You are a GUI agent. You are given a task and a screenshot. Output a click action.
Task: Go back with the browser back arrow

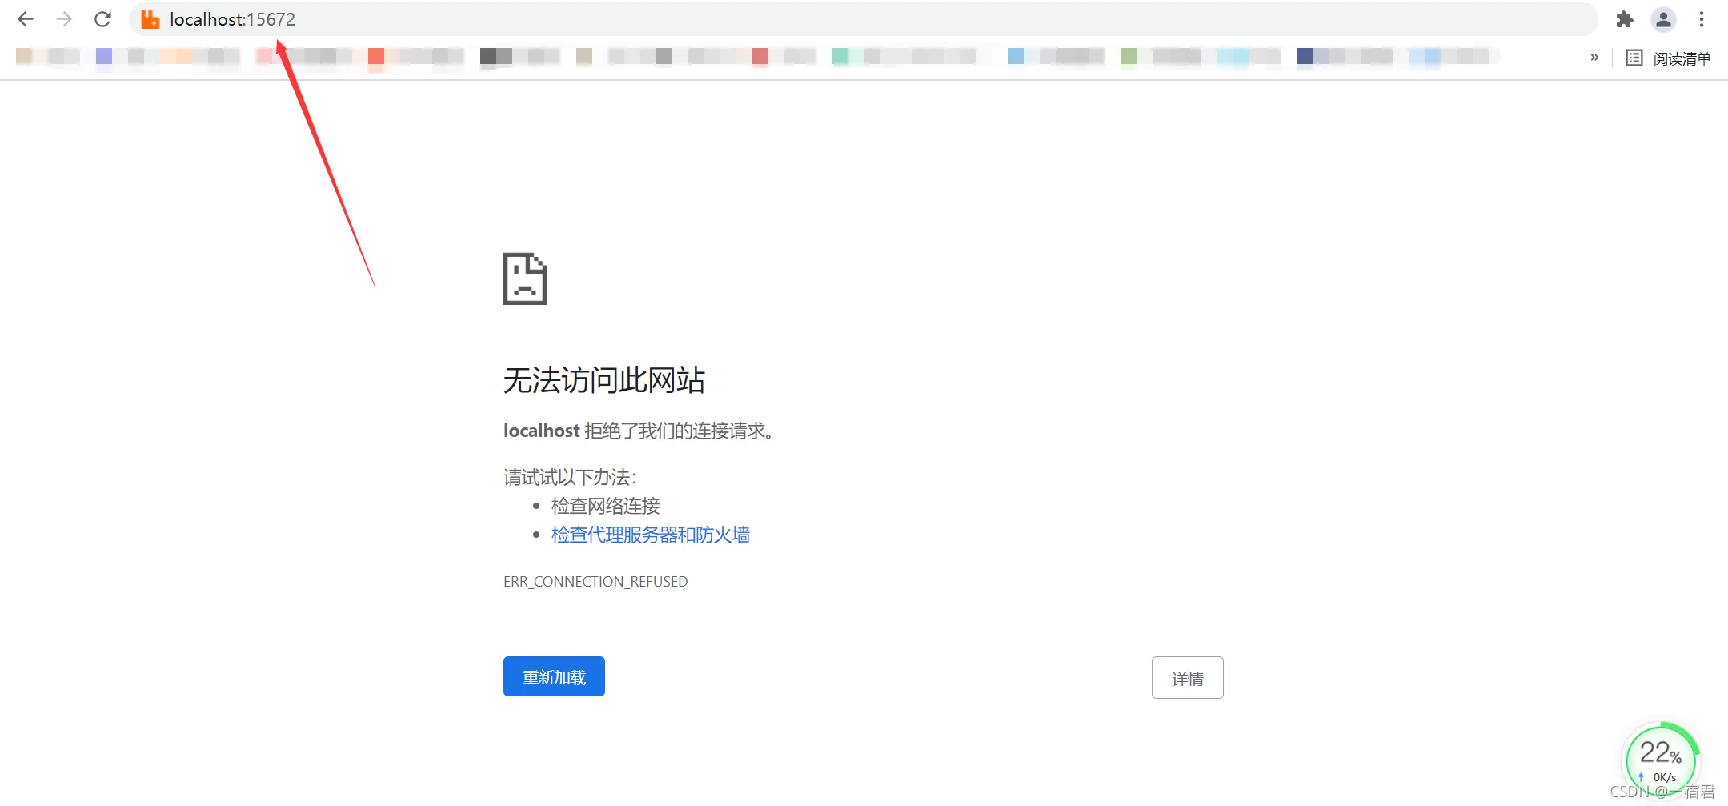pos(26,19)
